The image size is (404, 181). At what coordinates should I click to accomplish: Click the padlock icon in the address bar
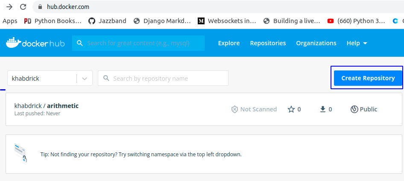pyautogui.click(x=40, y=7)
